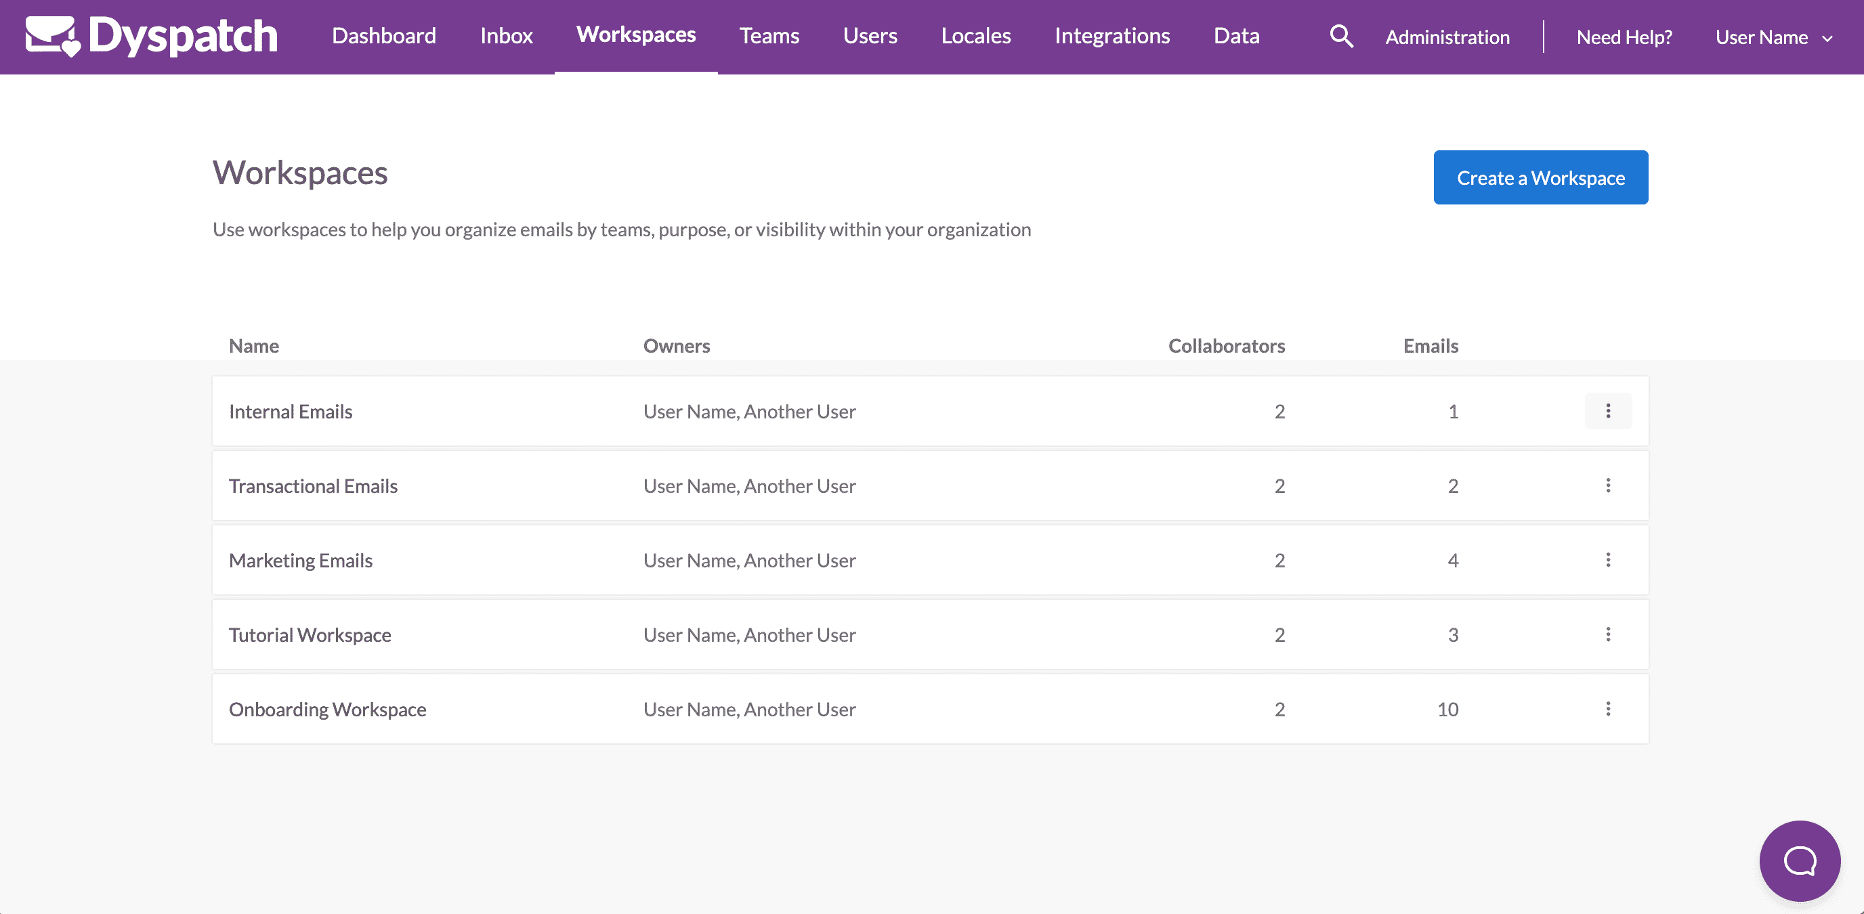Open the Marketing Emails workspace
This screenshot has height=914, width=1864.
coord(300,561)
